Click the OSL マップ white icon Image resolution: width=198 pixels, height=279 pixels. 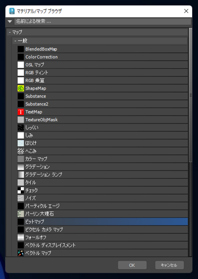[21, 65]
